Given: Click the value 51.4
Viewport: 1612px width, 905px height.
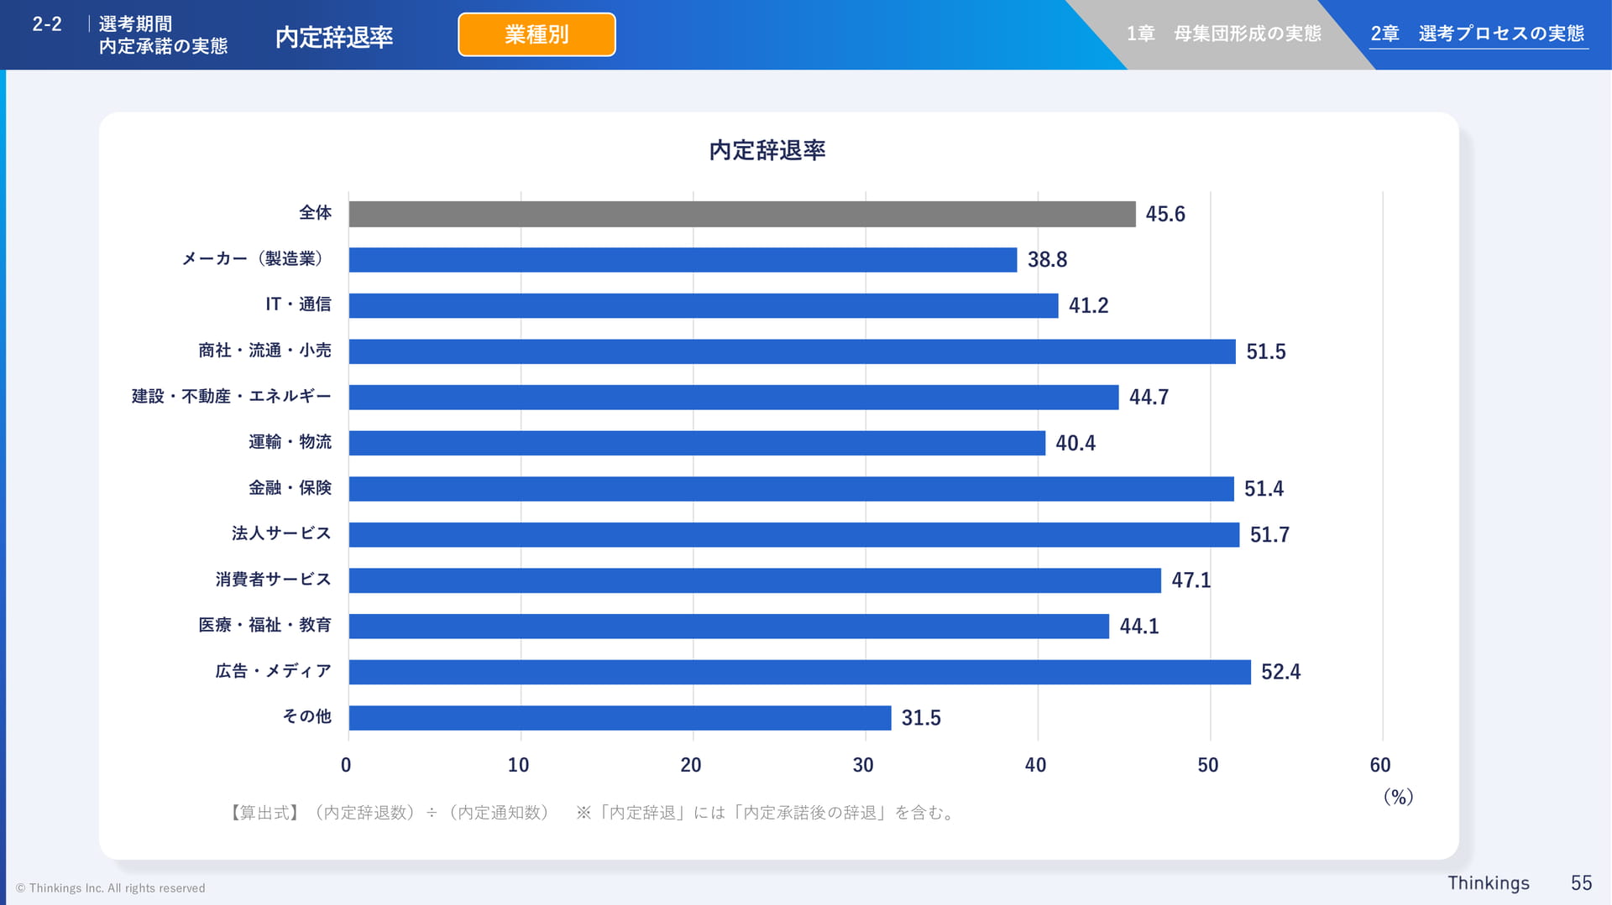Looking at the screenshot, I should pos(1264,488).
